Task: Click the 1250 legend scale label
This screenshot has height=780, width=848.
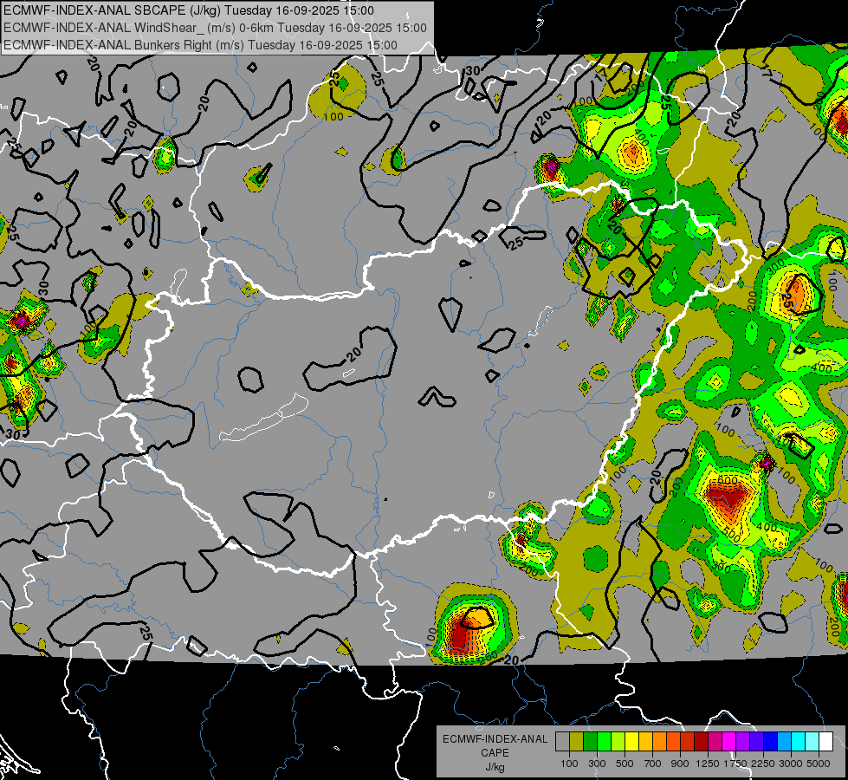Action: click(x=708, y=764)
